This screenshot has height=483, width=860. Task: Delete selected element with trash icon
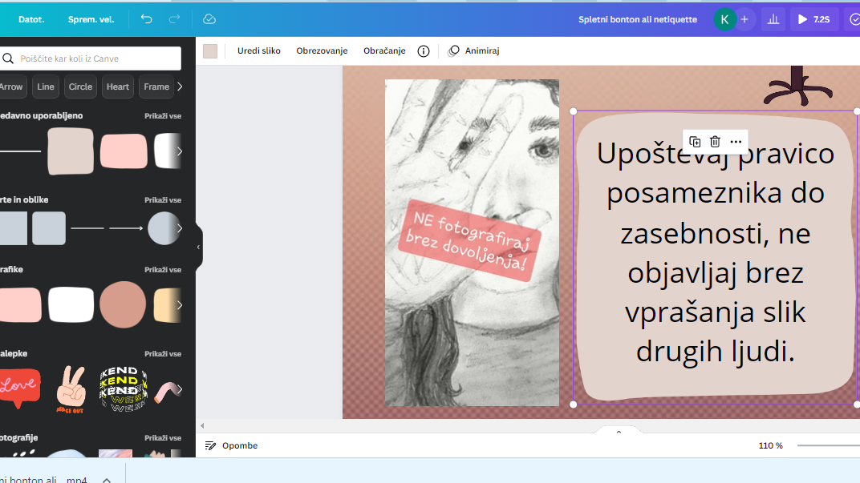715,142
